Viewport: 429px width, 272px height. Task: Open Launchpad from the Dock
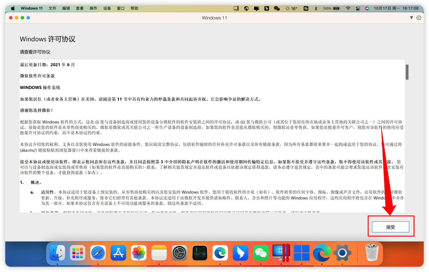[78, 253]
